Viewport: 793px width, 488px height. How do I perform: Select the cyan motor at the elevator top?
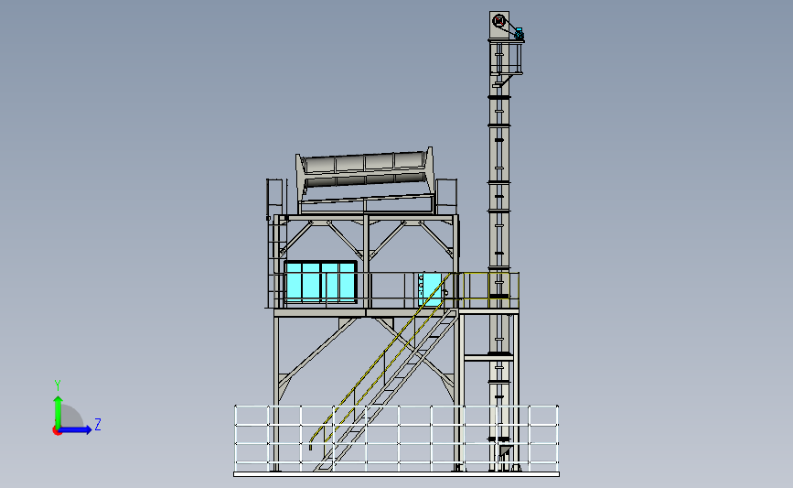point(519,34)
